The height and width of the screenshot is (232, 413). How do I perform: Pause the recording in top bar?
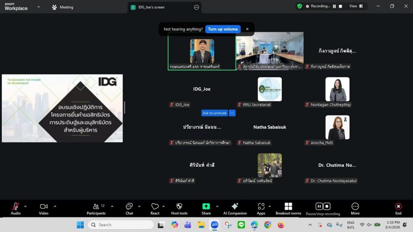click(x=334, y=6)
